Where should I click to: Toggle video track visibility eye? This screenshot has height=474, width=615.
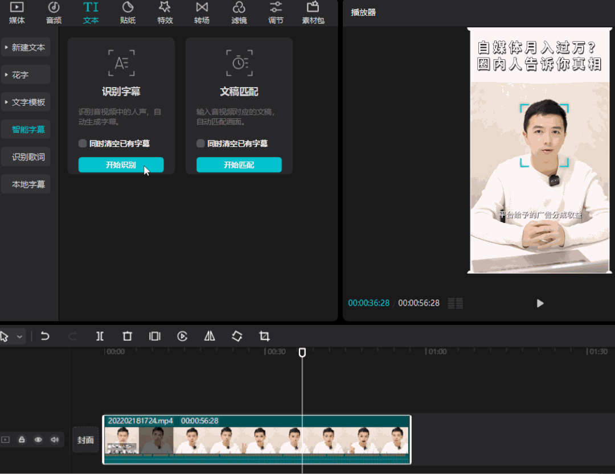point(38,439)
